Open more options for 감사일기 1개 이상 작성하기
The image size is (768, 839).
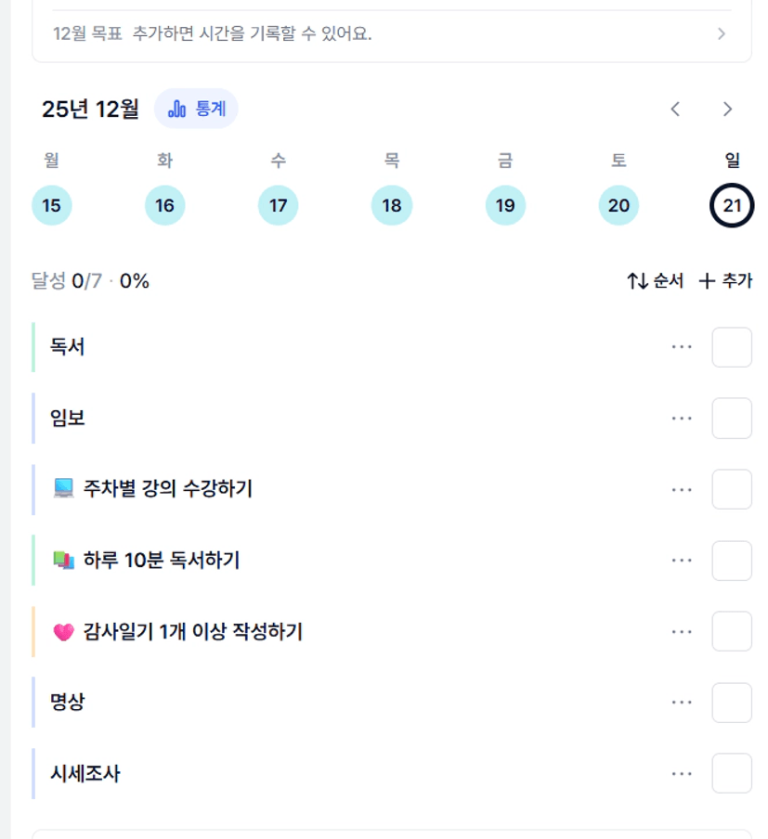coord(682,632)
